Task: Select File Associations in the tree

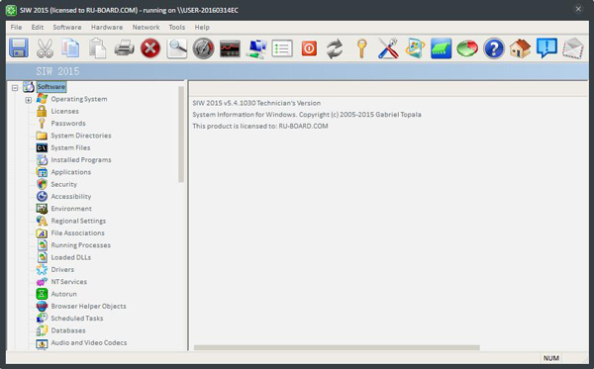Action: tap(77, 233)
